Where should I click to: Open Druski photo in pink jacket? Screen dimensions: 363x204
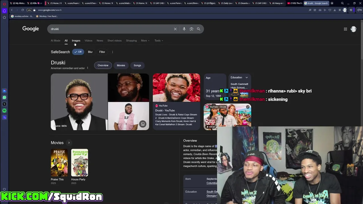click(x=128, y=116)
